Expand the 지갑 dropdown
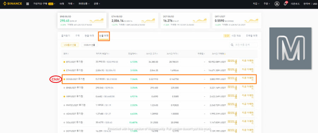 [256, 4]
